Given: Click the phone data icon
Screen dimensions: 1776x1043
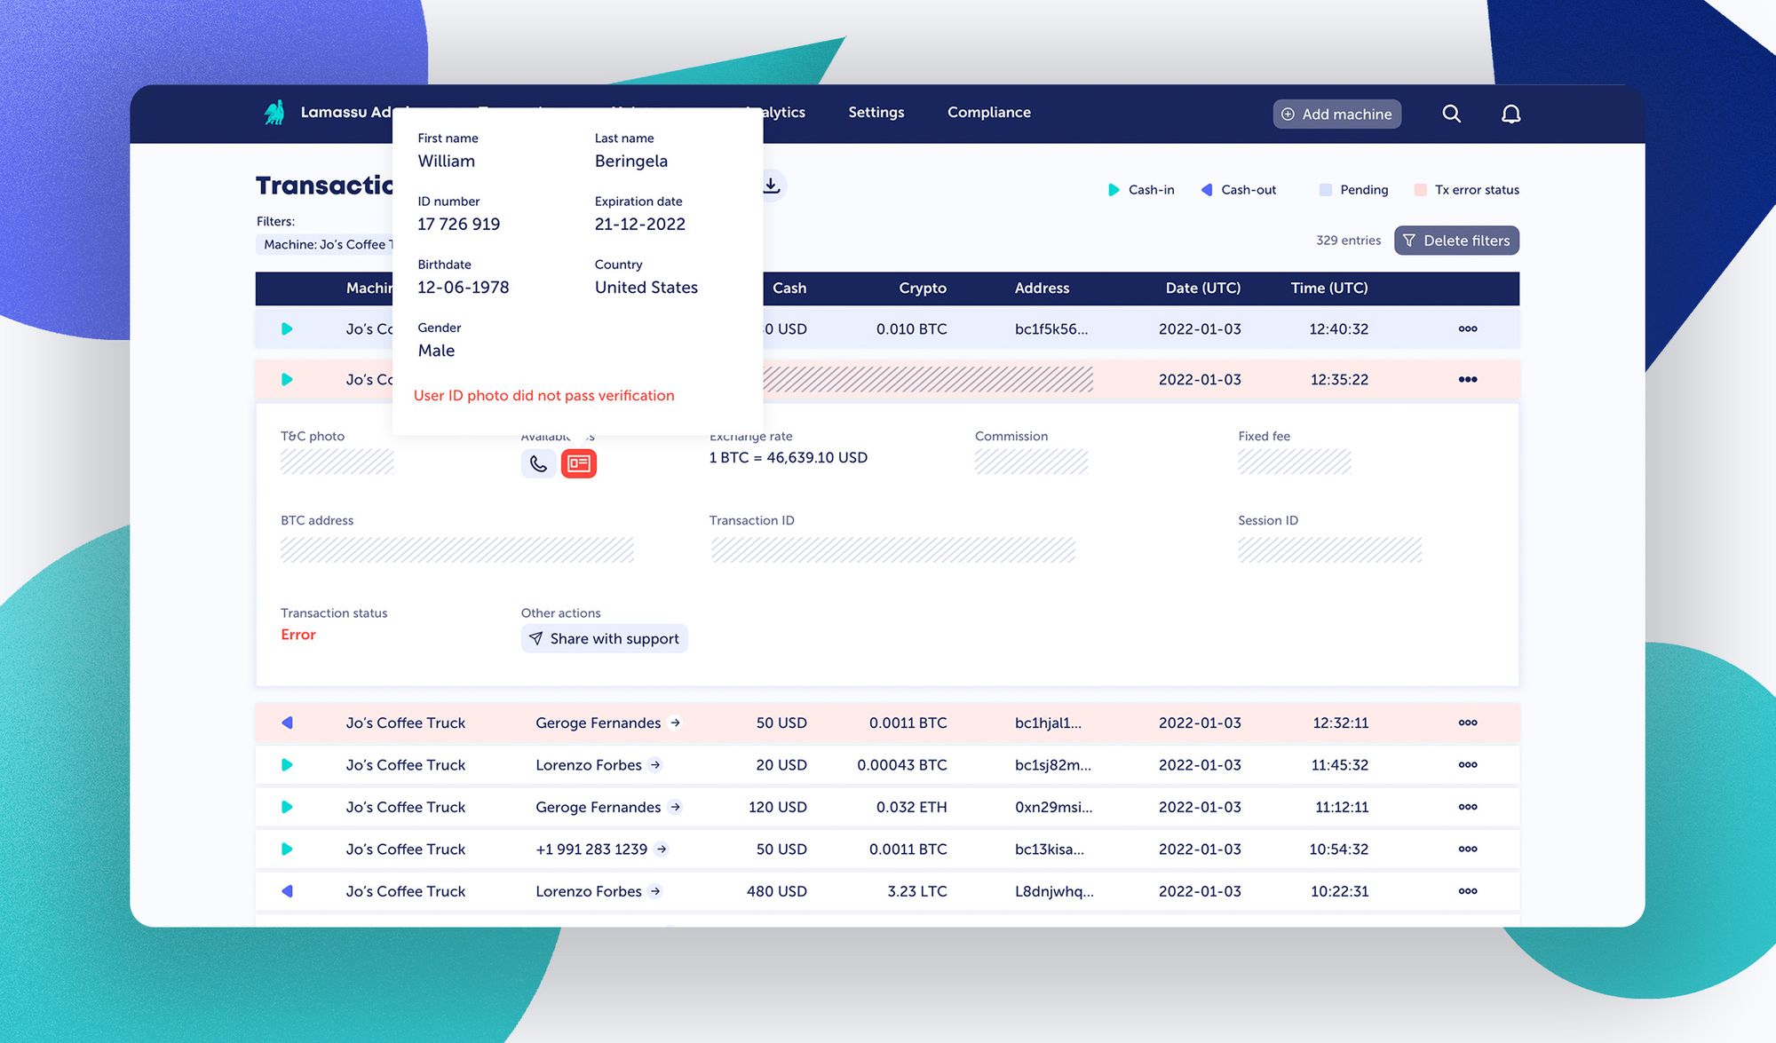Looking at the screenshot, I should pyautogui.click(x=538, y=463).
